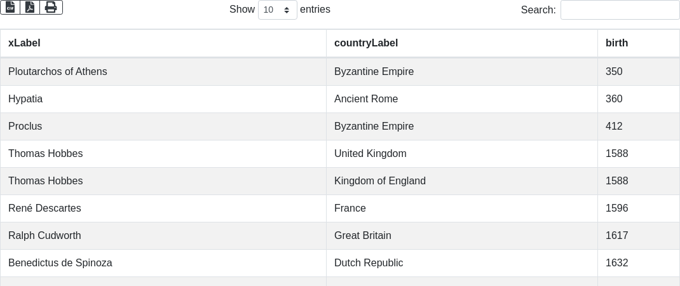Export the table as PDF
680x286 pixels.
30,7
